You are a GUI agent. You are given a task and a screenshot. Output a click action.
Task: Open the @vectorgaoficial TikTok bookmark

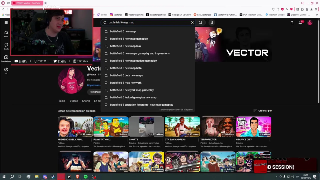156,15
